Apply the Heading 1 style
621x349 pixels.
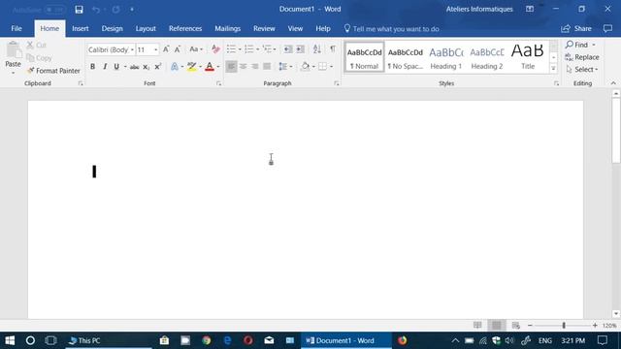click(446, 57)
